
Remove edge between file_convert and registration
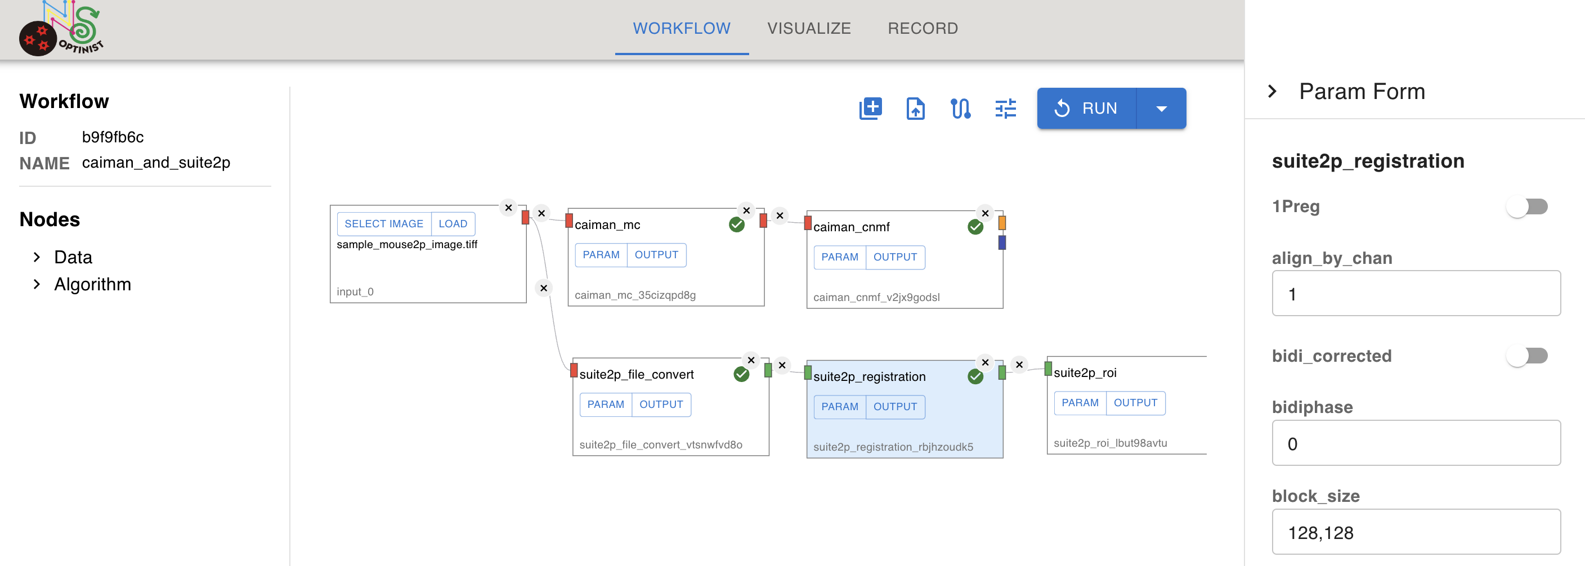point(782,366)
